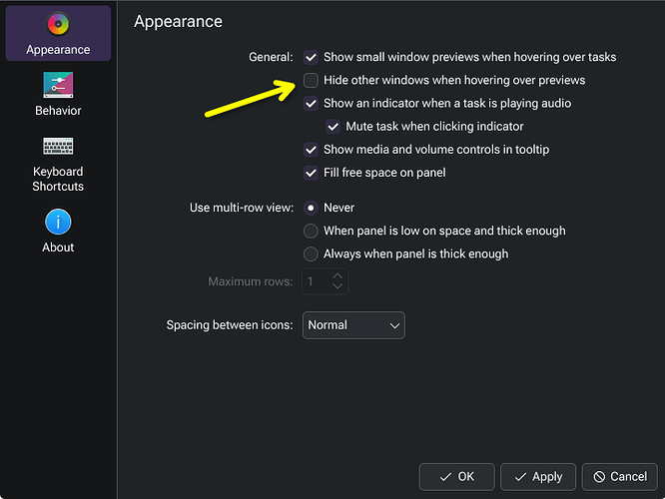
Task: Enable Hide other windows when hovering previews
Action: pyautogui.click(x=311, y=80)
